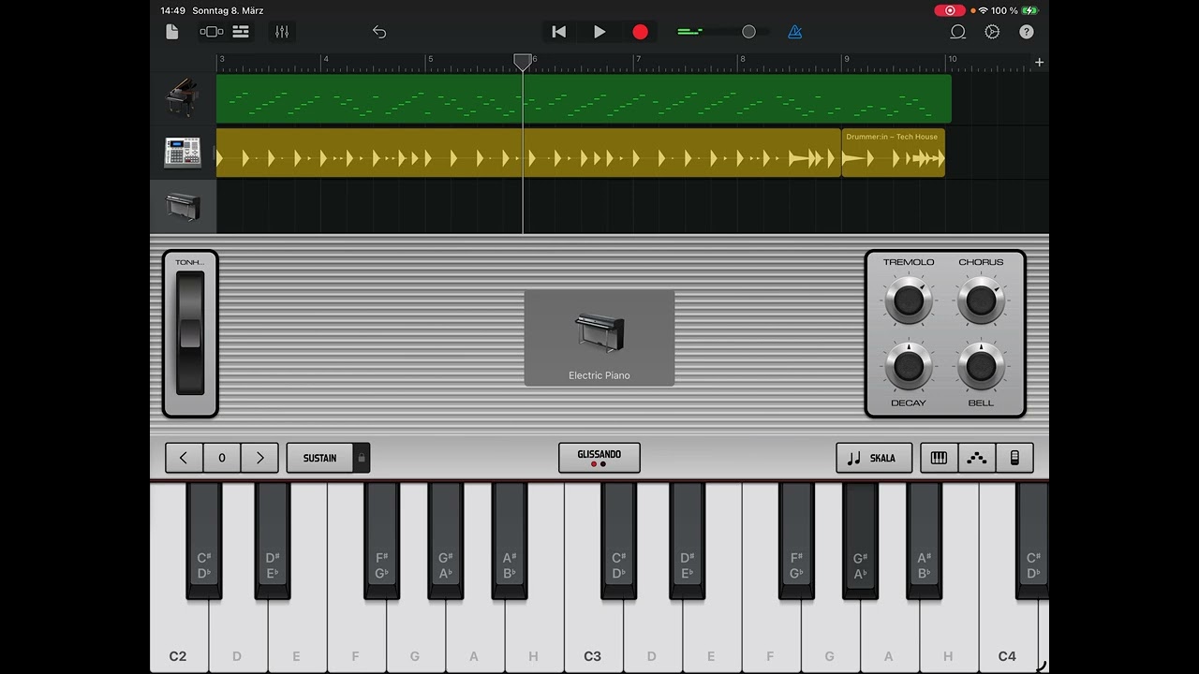Select the long yellow drum region

click(528, 153)
